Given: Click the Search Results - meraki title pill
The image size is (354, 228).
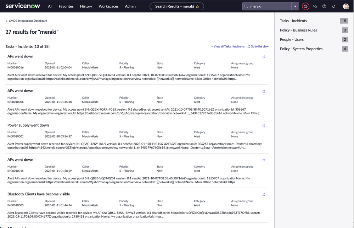Looking at the screenshot, I should point(176,6).
